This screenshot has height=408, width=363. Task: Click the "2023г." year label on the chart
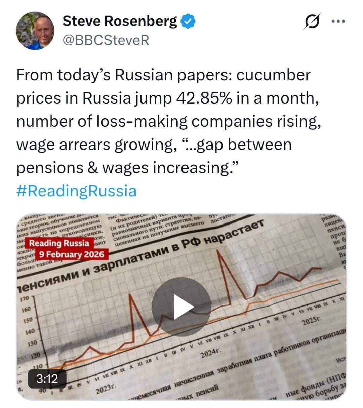click(106, 390)
